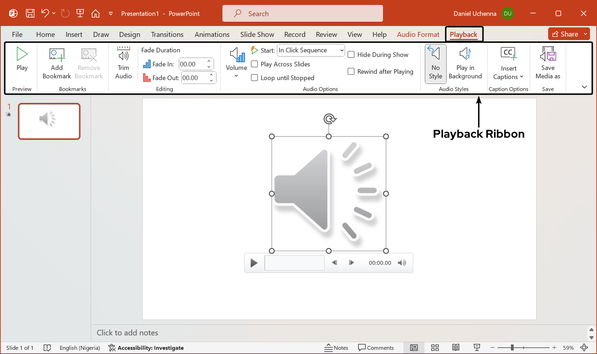Increase Fade In duration with the stepper
Image resolution: width=597 pixels, height=354 pixels.
(209, 61)
